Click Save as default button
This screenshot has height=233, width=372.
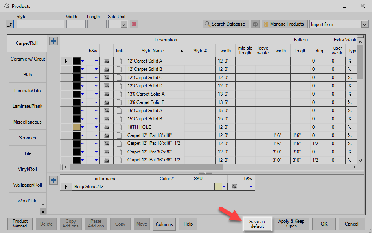click(257, 224)
